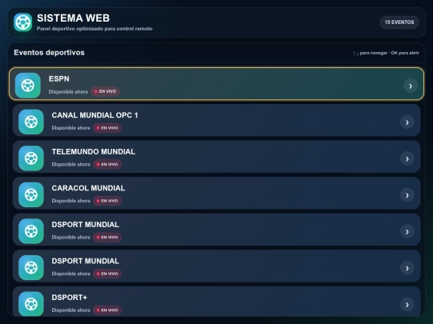This screenshot has height=324, width=433.
Task: Click the DSPORT+ soccer ball icon
Action: tap(31, 304)
